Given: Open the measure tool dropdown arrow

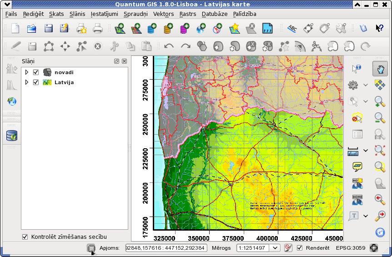Looking at the screenshot, I should click(366, 151).
